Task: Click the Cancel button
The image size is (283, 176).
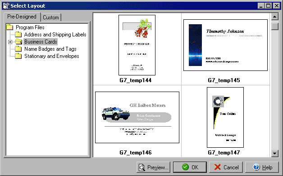Action: coord(226,167)
